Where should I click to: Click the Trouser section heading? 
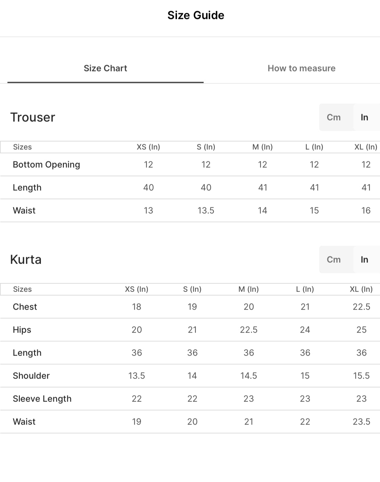coord(33,117)
